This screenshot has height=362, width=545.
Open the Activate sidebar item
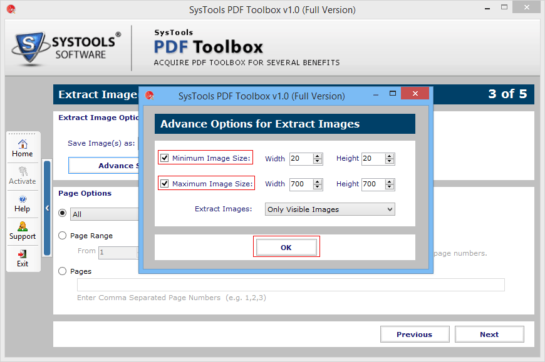(x=23, y=176)
